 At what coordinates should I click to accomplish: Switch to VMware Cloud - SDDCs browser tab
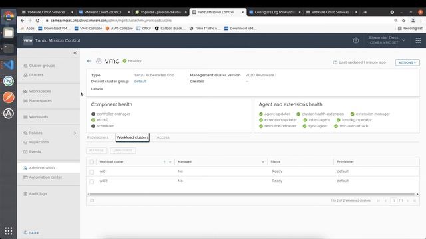coord(103,12)
